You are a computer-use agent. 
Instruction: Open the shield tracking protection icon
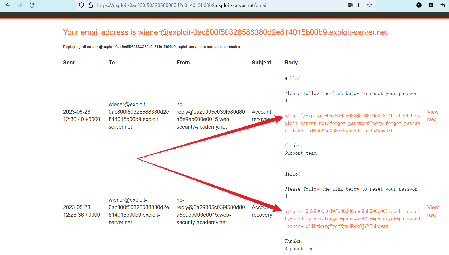82,5
